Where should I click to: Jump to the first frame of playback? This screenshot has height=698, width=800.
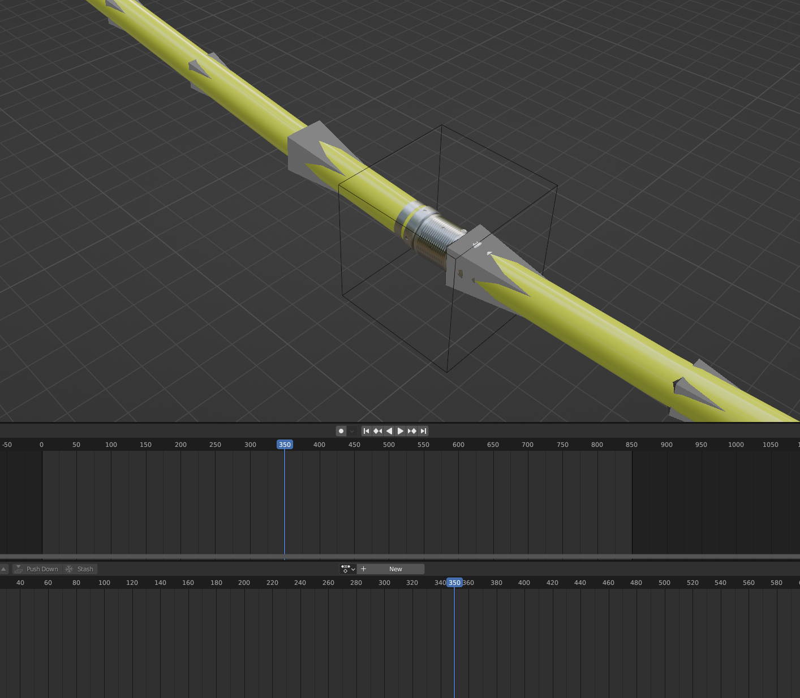[366, 431]
